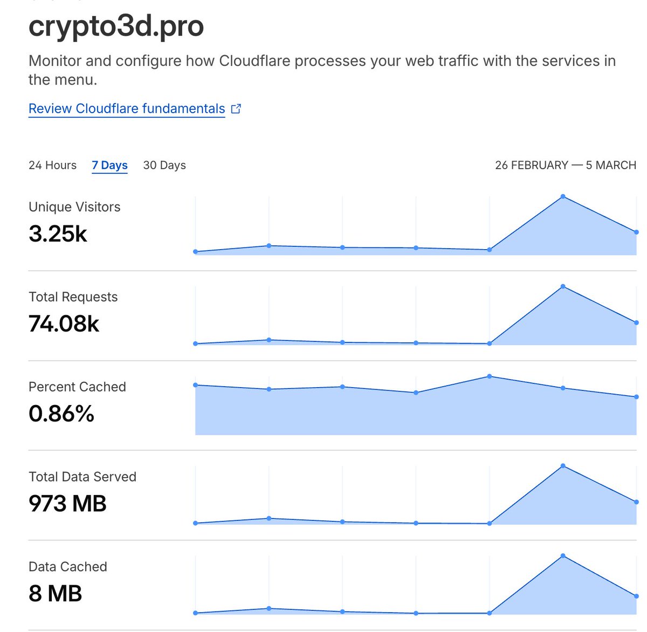Screen dimensions: 647x632
Task: Click the external link icon beside Cloudflare fundamentals
Action: (x=236, y=109)
